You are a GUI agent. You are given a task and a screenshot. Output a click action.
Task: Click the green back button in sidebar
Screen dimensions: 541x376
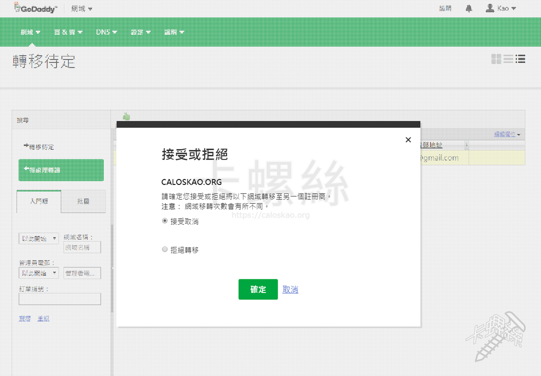(61, 170)
